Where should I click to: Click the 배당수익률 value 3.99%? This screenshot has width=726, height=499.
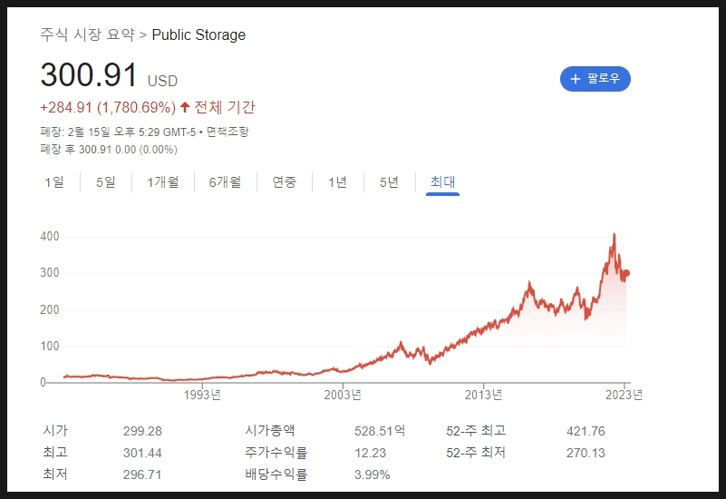(373, 475)
